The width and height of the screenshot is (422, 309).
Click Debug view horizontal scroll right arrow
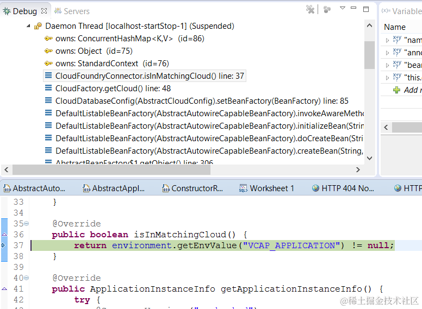[x=358, y=170]
